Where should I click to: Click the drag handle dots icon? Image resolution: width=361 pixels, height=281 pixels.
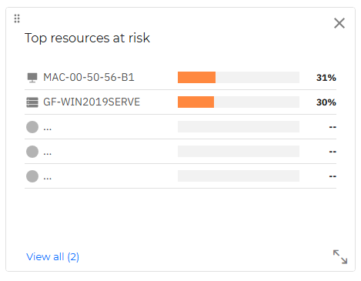click(17, 18)
